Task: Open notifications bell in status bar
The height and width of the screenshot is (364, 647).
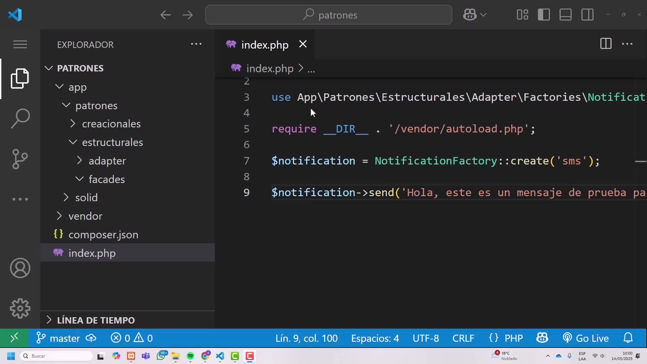Action: pos(628,338)
